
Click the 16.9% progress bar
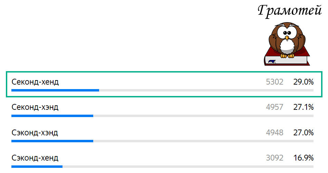click(x=162, y=167)
